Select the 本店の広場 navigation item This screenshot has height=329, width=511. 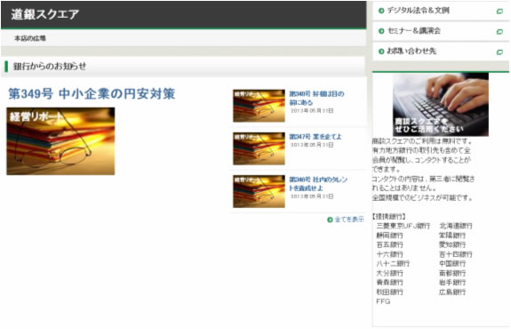(30, 38)
